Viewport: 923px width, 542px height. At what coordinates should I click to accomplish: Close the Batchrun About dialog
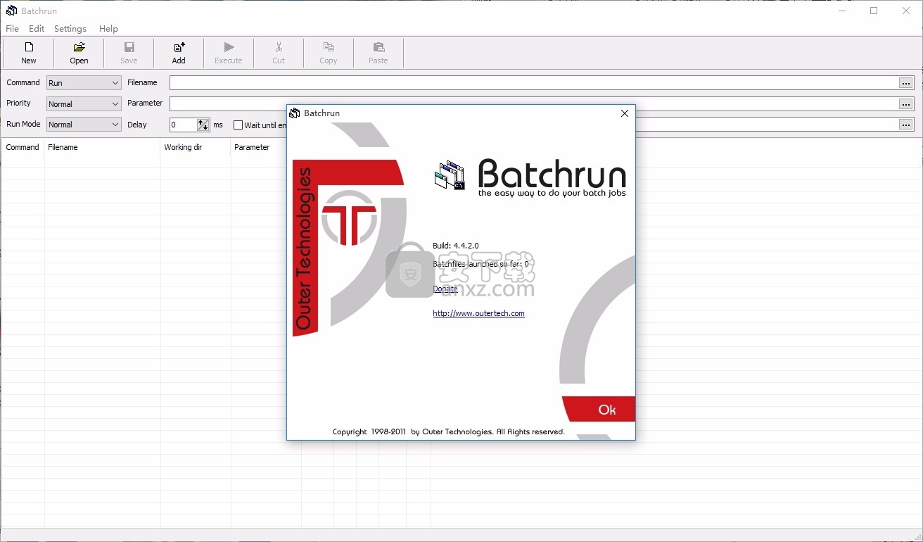(x=624, y=113)
